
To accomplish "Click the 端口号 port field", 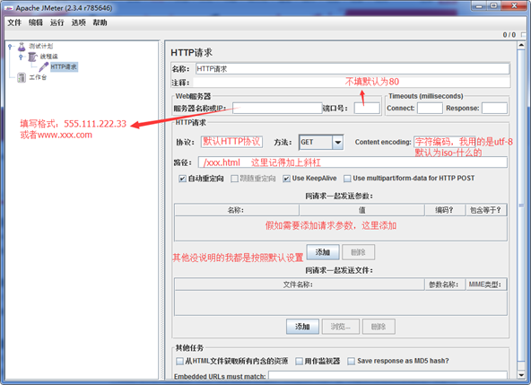I will 367,108.
